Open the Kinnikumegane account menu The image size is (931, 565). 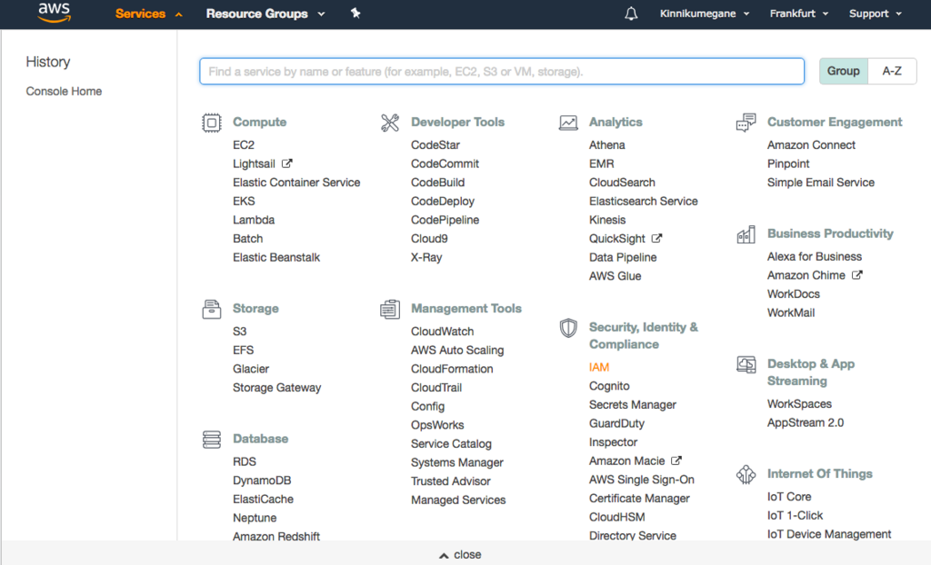(x=705, y=14)
